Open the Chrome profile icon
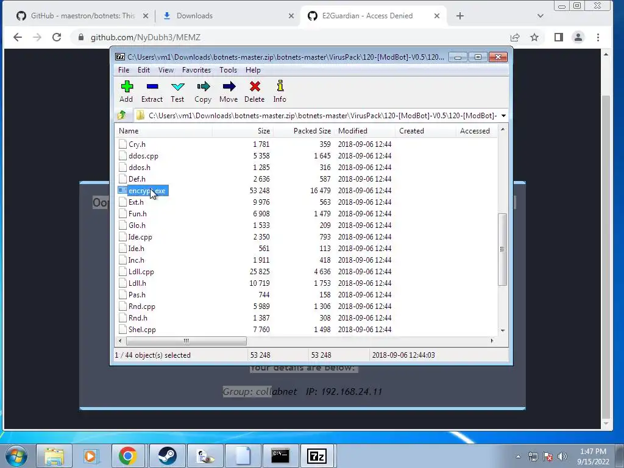The height and width of the screenshot is (468, 624). pos(578,37)
